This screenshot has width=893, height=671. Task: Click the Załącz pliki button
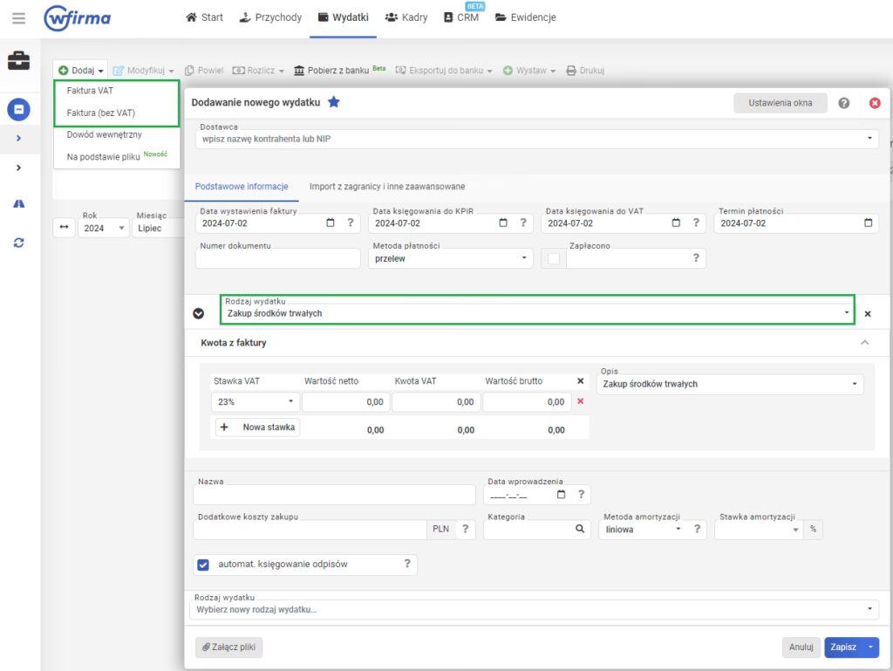[228, 647]
